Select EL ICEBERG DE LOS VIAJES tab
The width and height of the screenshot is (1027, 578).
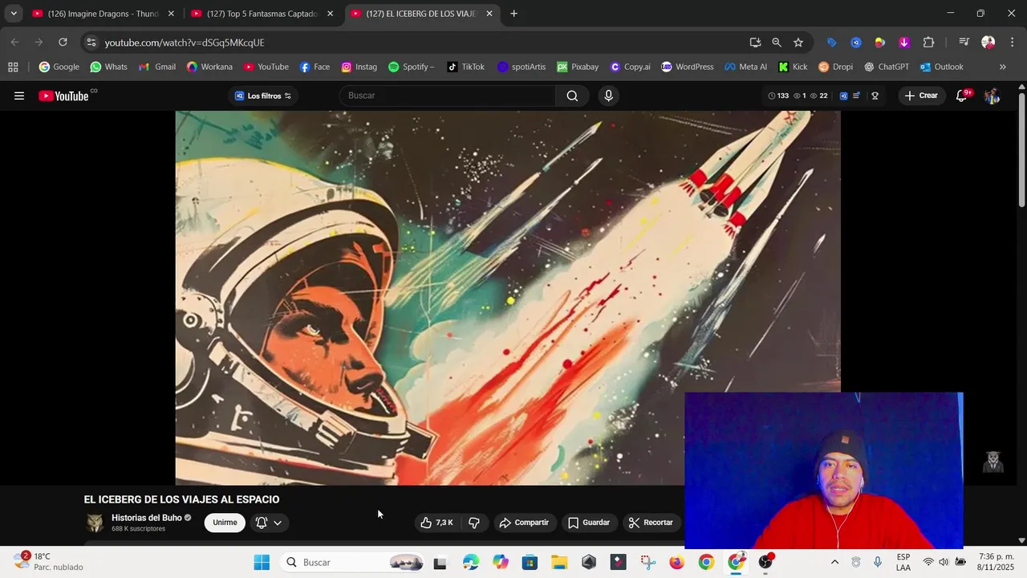pos(421,14)
